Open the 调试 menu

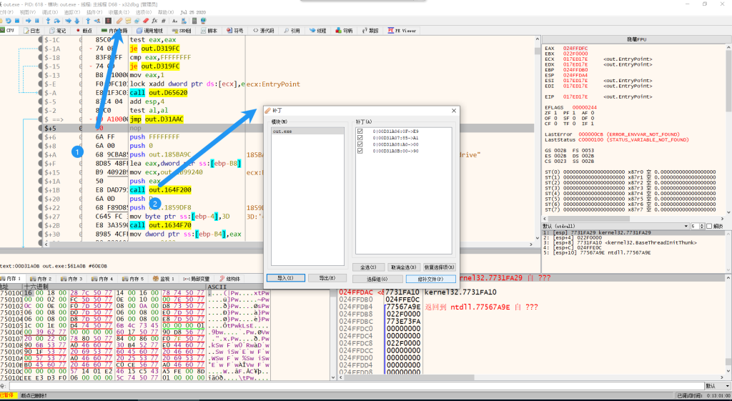50,11
